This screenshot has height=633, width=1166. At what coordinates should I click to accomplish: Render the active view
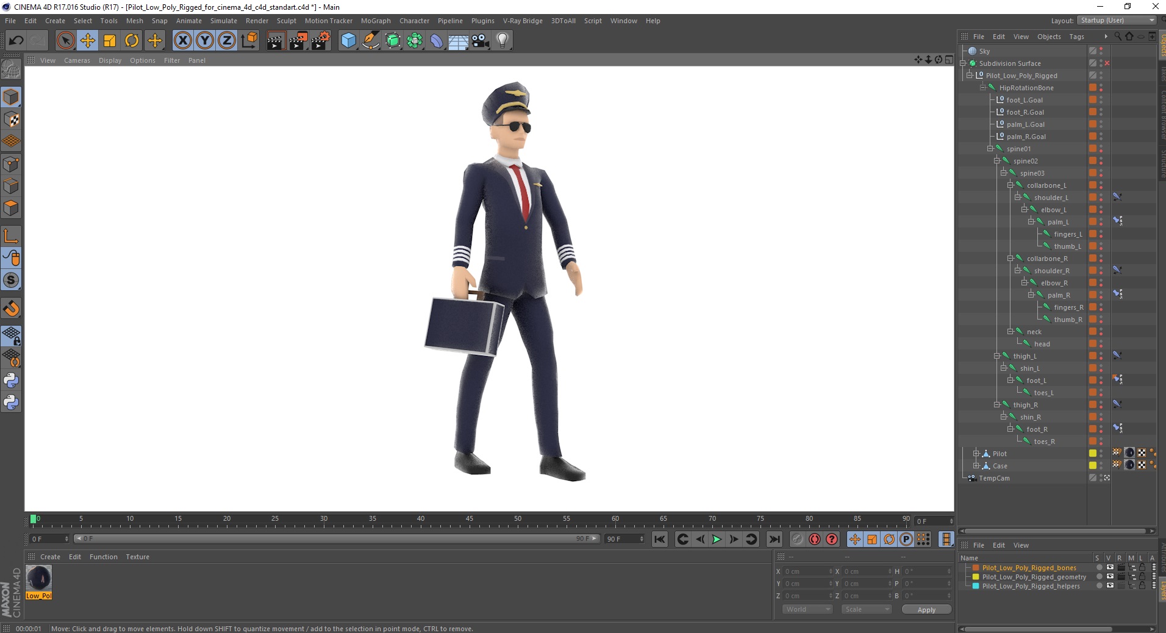[x=276, y=41]
